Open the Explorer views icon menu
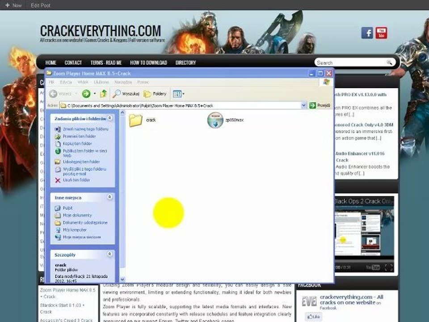429x322 pixels. 178,94
